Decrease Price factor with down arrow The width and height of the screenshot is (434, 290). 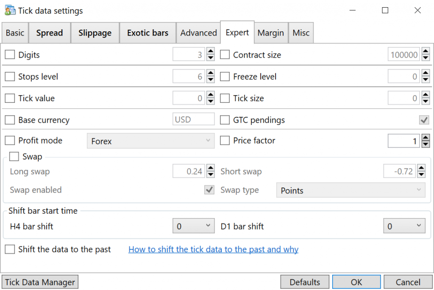coord(426,144)
